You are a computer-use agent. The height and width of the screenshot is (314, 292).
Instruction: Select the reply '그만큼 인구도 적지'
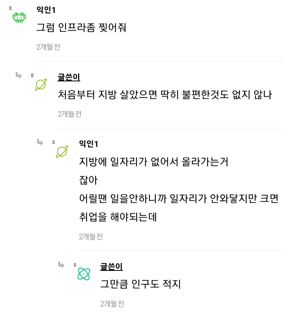(140, 284)
